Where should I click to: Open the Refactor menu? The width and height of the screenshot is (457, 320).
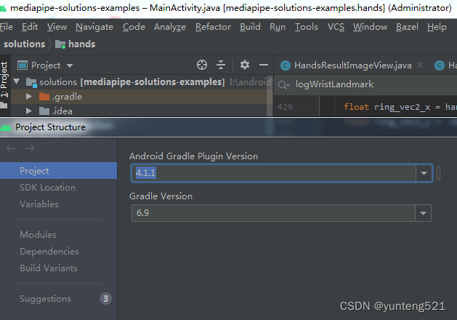213,27
